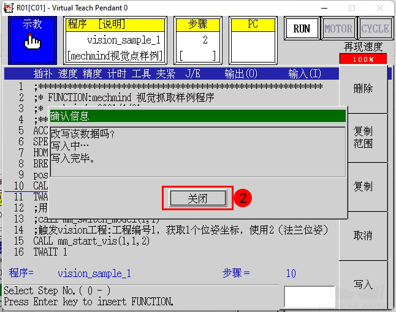Click the Virtual Teach Pendant app icon in title bar

(9, 8)
